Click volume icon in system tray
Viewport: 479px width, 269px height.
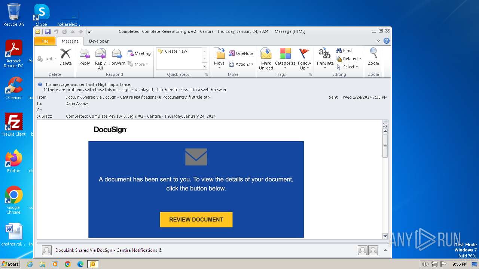click(x=425, y=264)
